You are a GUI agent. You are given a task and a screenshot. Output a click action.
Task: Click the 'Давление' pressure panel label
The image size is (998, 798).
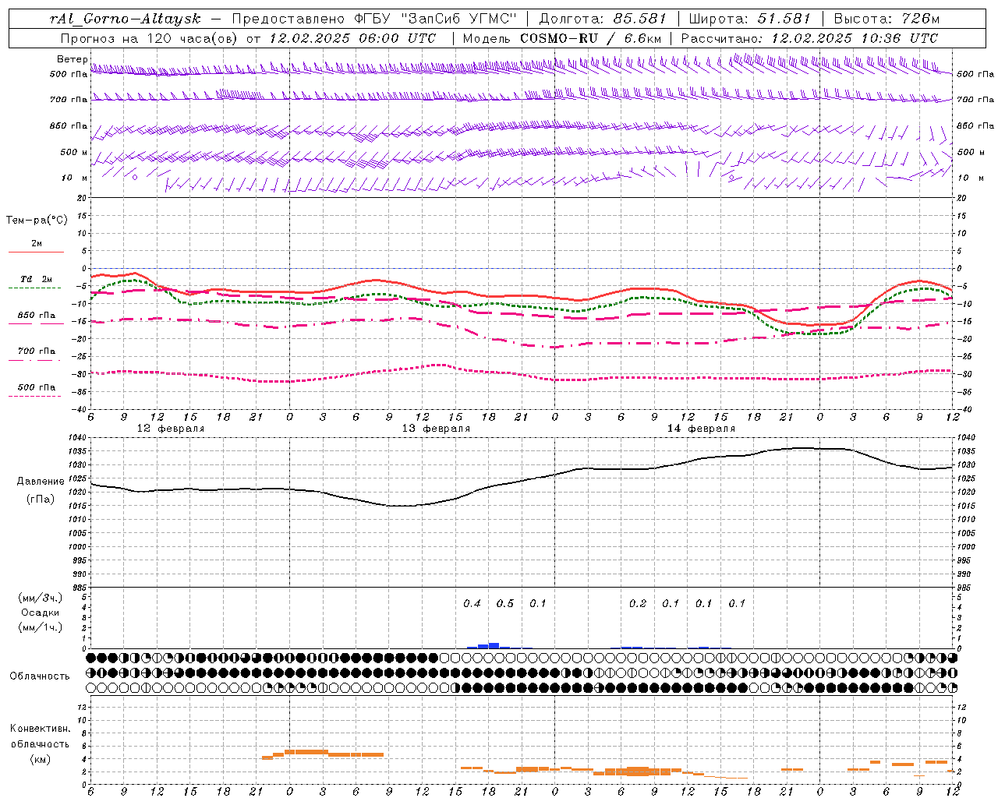click(41, 482)
